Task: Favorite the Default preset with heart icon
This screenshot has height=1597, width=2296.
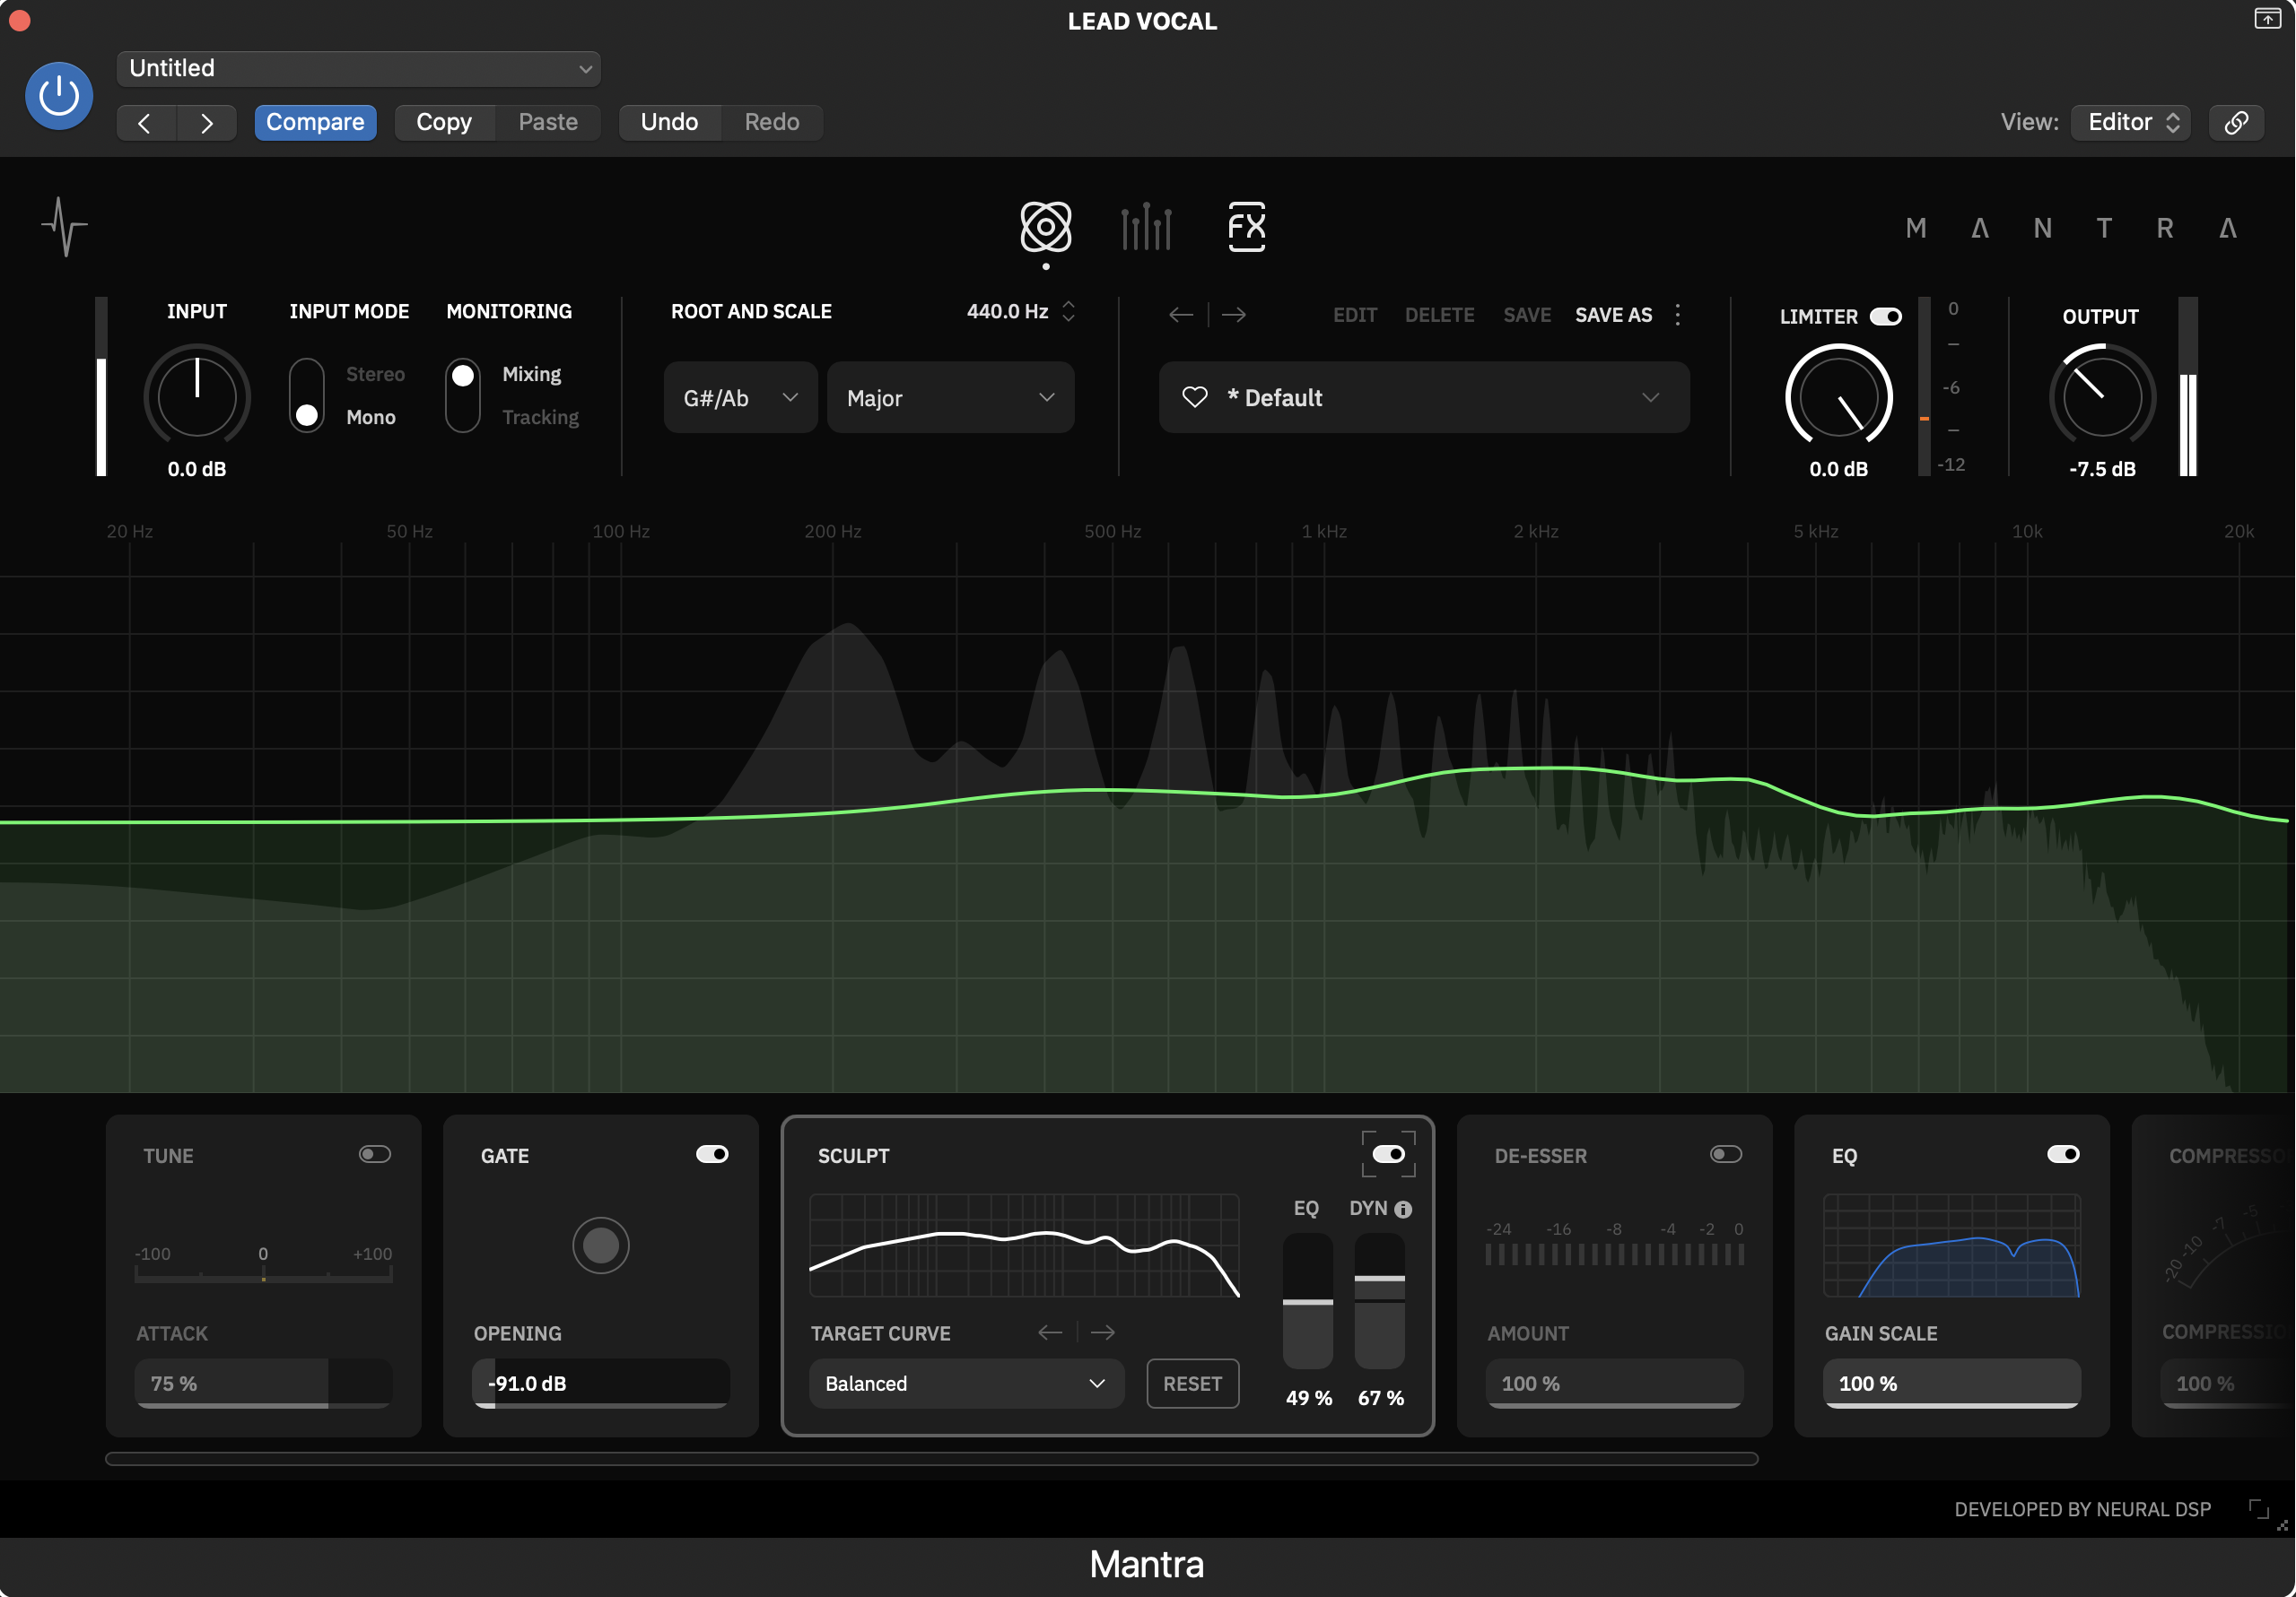Action: [x=1194, y=396]
